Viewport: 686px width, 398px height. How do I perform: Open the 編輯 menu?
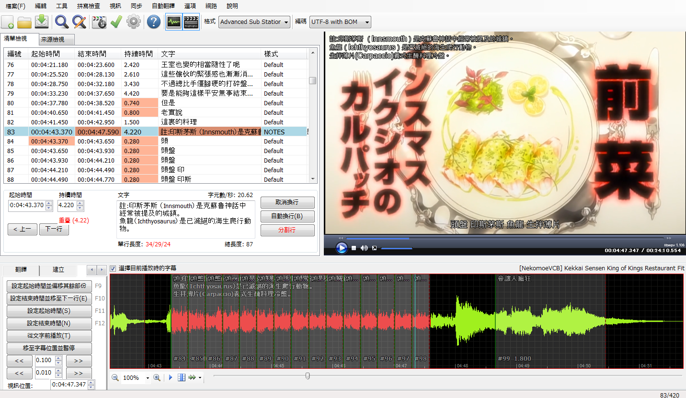41,6
